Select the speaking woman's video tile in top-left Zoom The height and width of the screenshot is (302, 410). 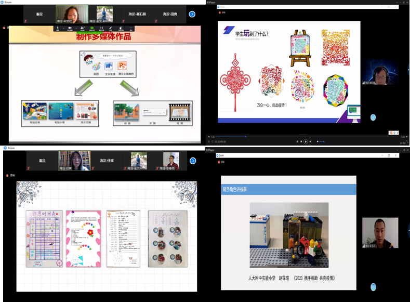(72, 14)
